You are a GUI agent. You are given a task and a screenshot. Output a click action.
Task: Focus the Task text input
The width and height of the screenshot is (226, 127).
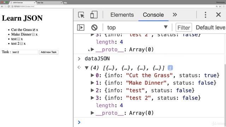point(25,52)
